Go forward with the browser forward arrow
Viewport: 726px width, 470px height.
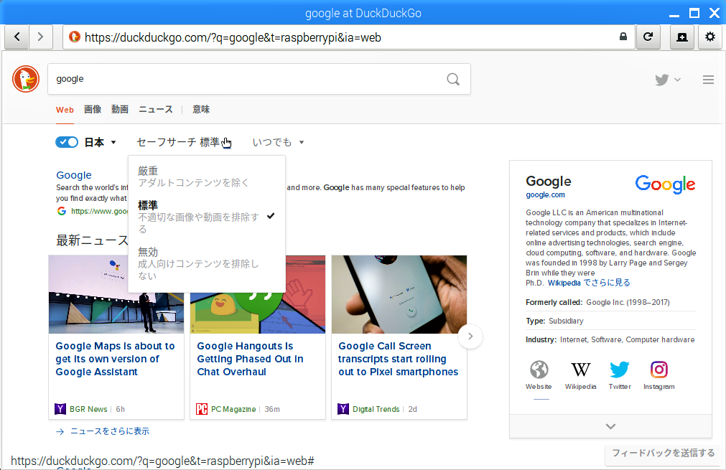(x=41, y=37)
